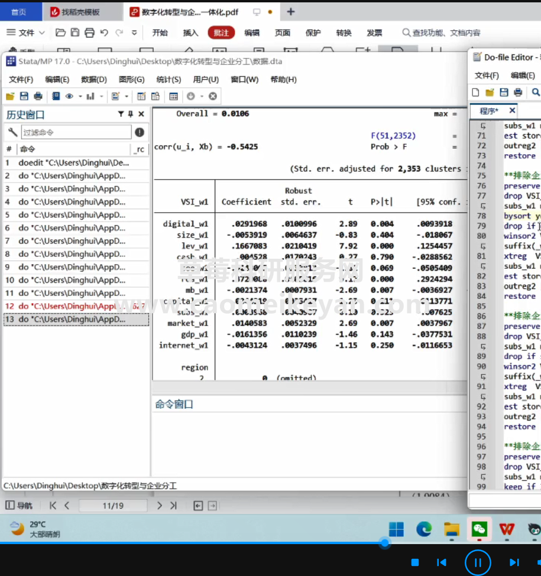Open Stata 图形(G) menu
Viewport: 541px width, 576px height.
(132, 80)
